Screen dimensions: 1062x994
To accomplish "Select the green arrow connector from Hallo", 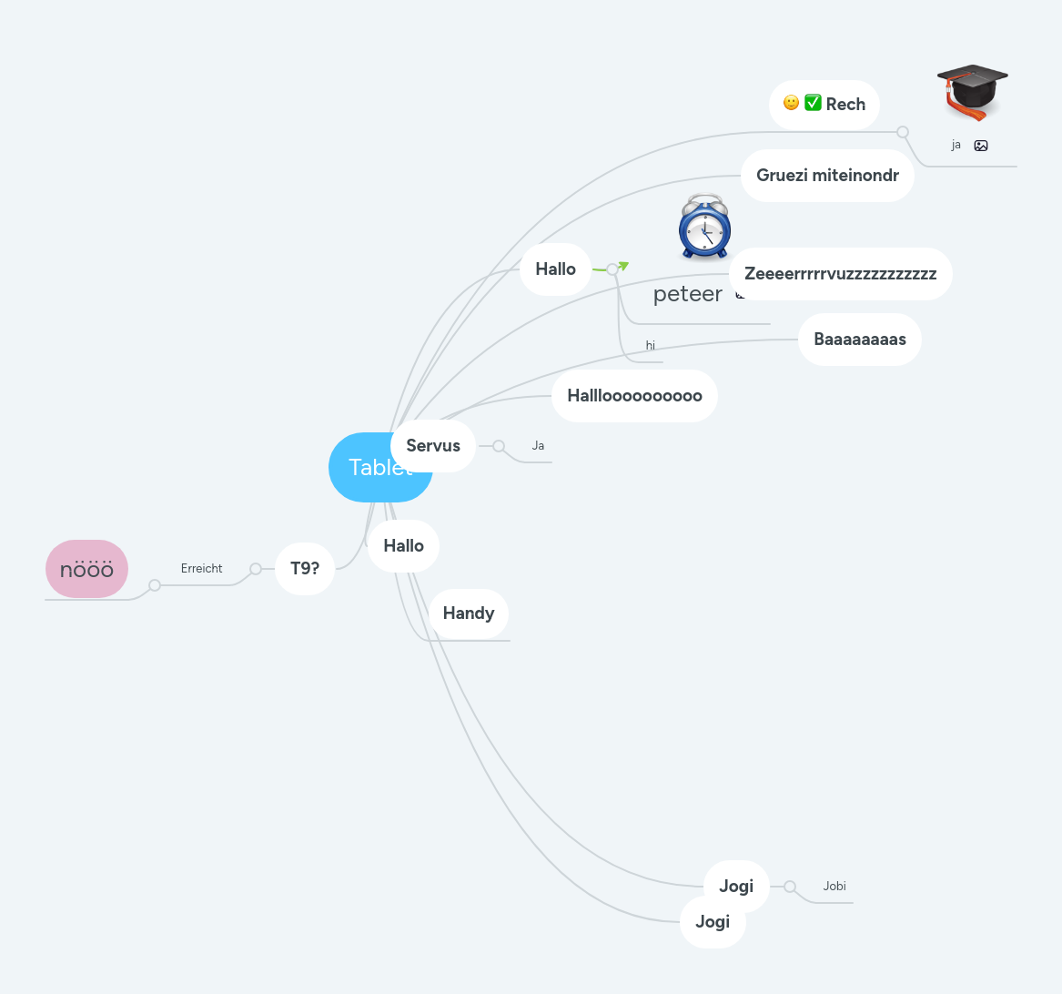I will click(622, 266).
